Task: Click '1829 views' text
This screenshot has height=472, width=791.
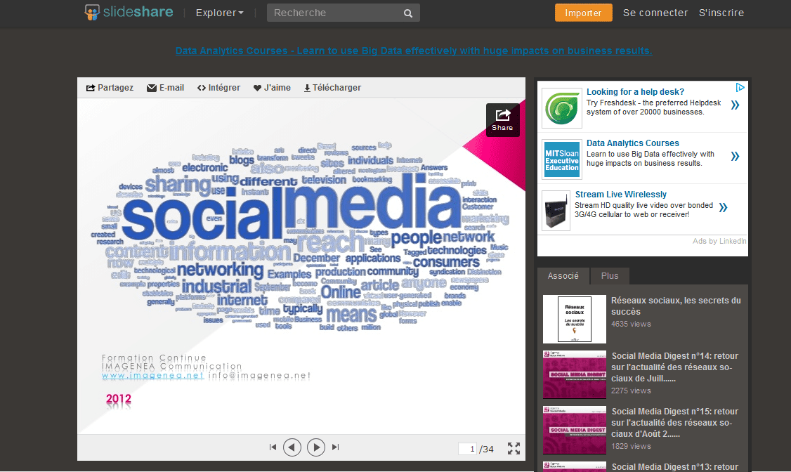Action: click(631, 446)
